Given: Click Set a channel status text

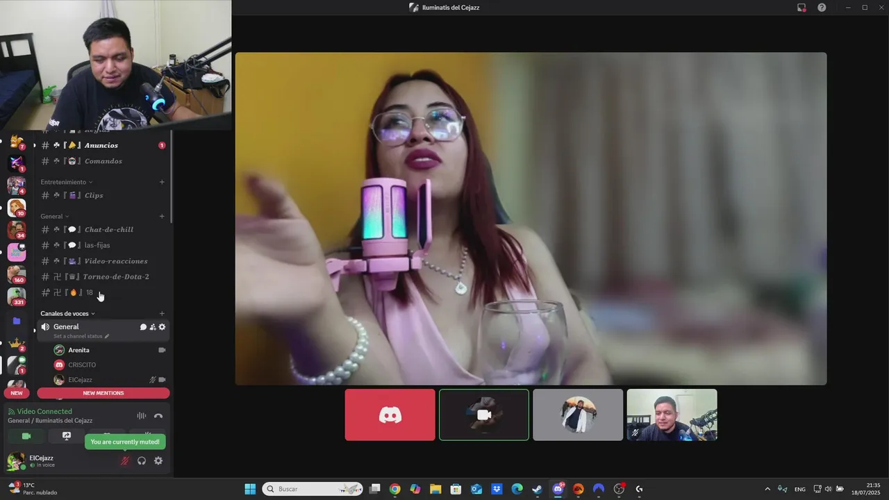Looking at the screenshot, I should [x=78, y=336].
